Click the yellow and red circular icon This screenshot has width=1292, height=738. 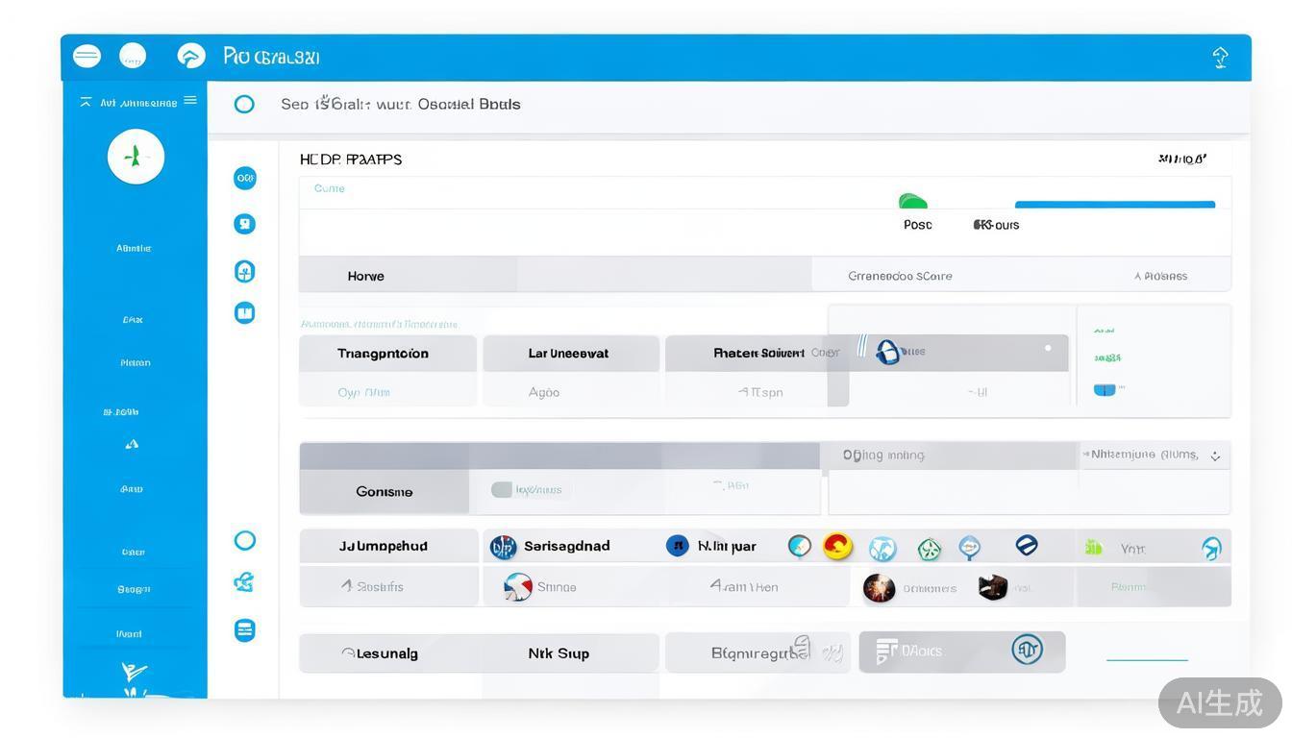tap(837, 546)
